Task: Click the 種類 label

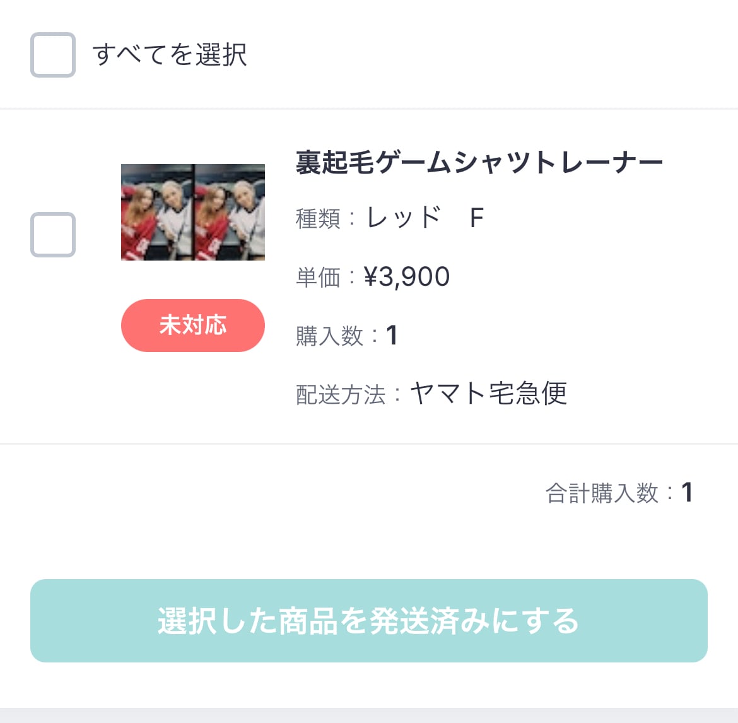Action: [x=318, y=219]
